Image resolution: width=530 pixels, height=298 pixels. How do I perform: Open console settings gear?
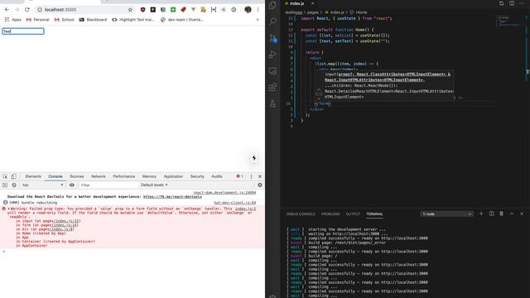coord(260,185)
